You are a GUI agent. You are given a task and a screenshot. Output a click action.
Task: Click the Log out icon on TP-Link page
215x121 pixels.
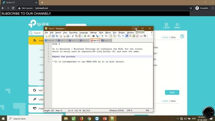[x=166, y=26]
